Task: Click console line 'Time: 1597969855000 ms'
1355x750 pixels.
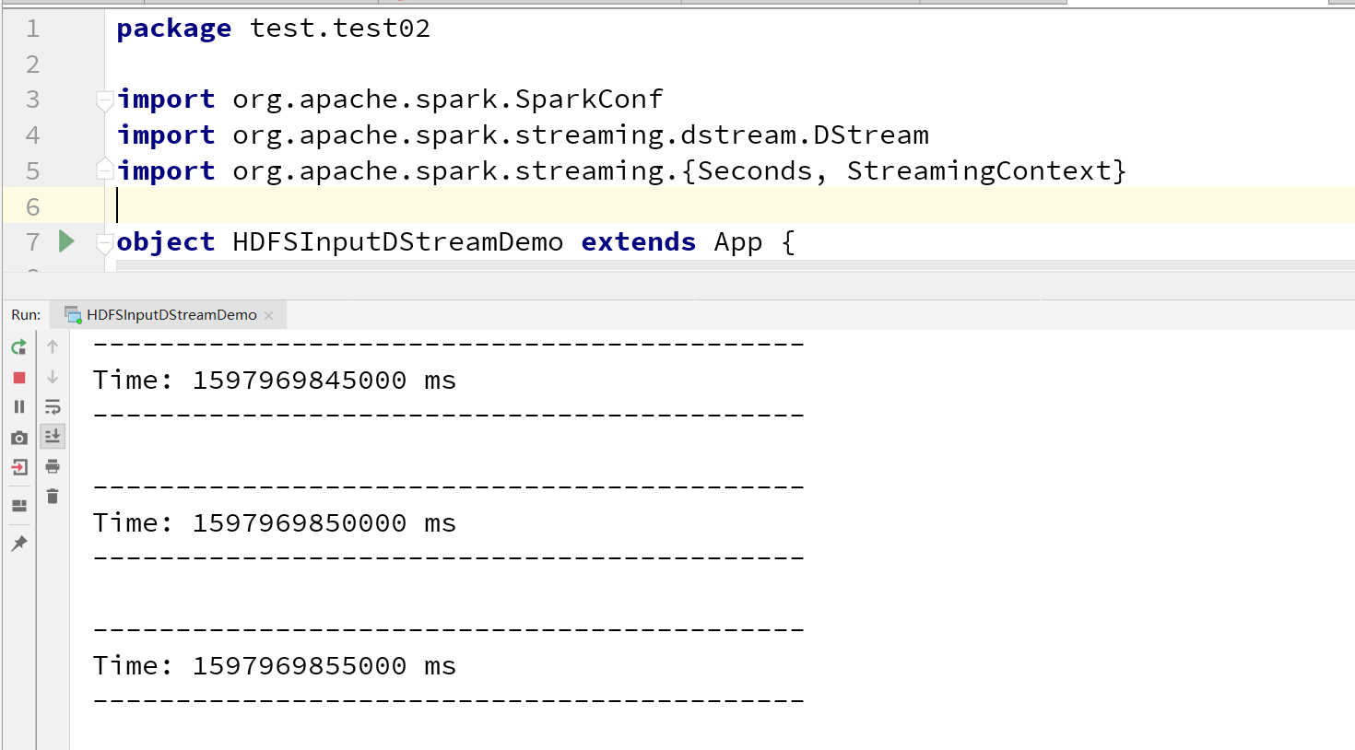Action: [275, 665]
